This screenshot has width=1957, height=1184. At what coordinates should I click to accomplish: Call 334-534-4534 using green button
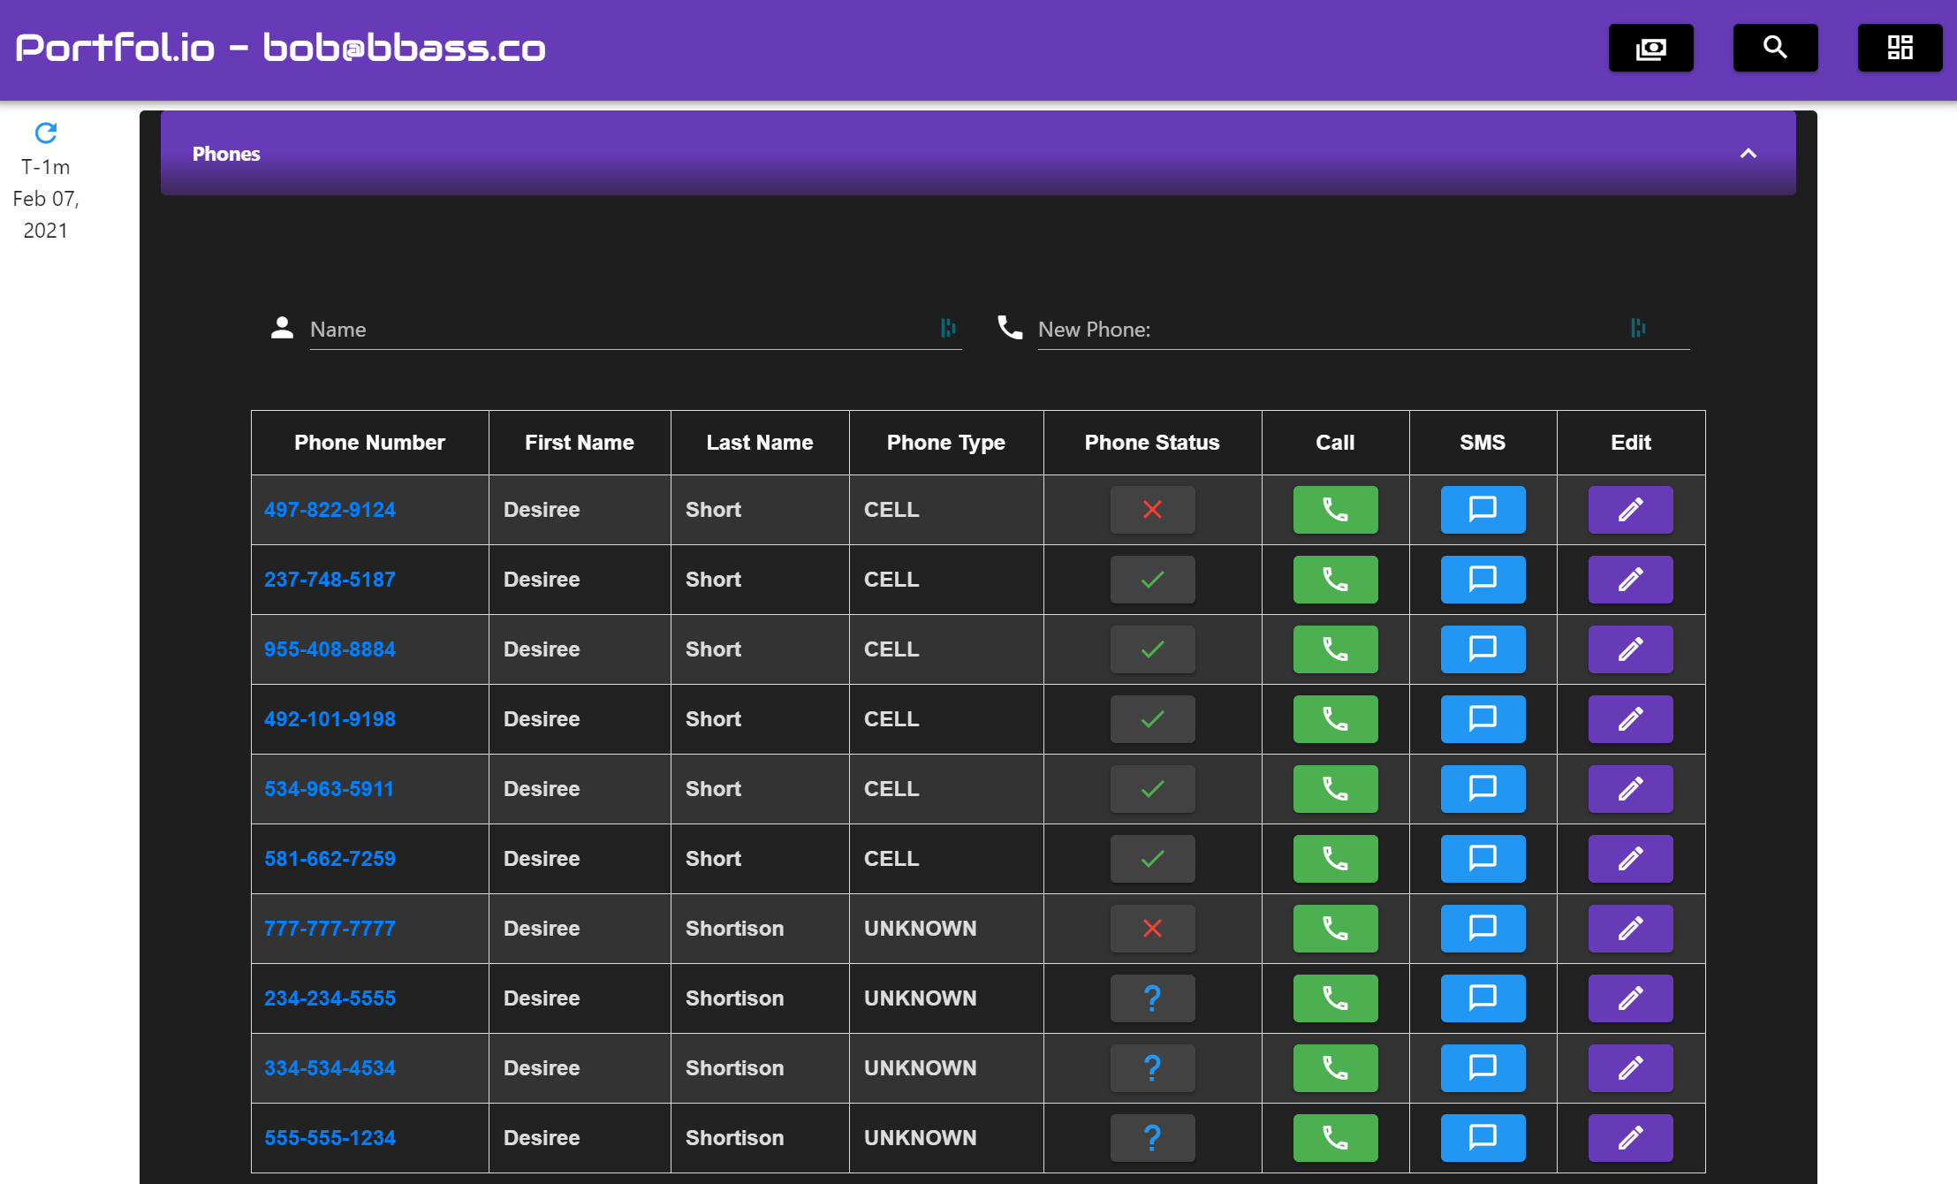[x=1335, y=1068]
